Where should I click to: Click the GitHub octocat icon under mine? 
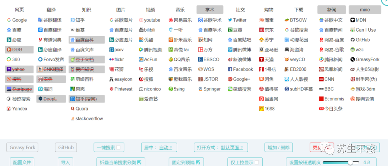point(353,40)
